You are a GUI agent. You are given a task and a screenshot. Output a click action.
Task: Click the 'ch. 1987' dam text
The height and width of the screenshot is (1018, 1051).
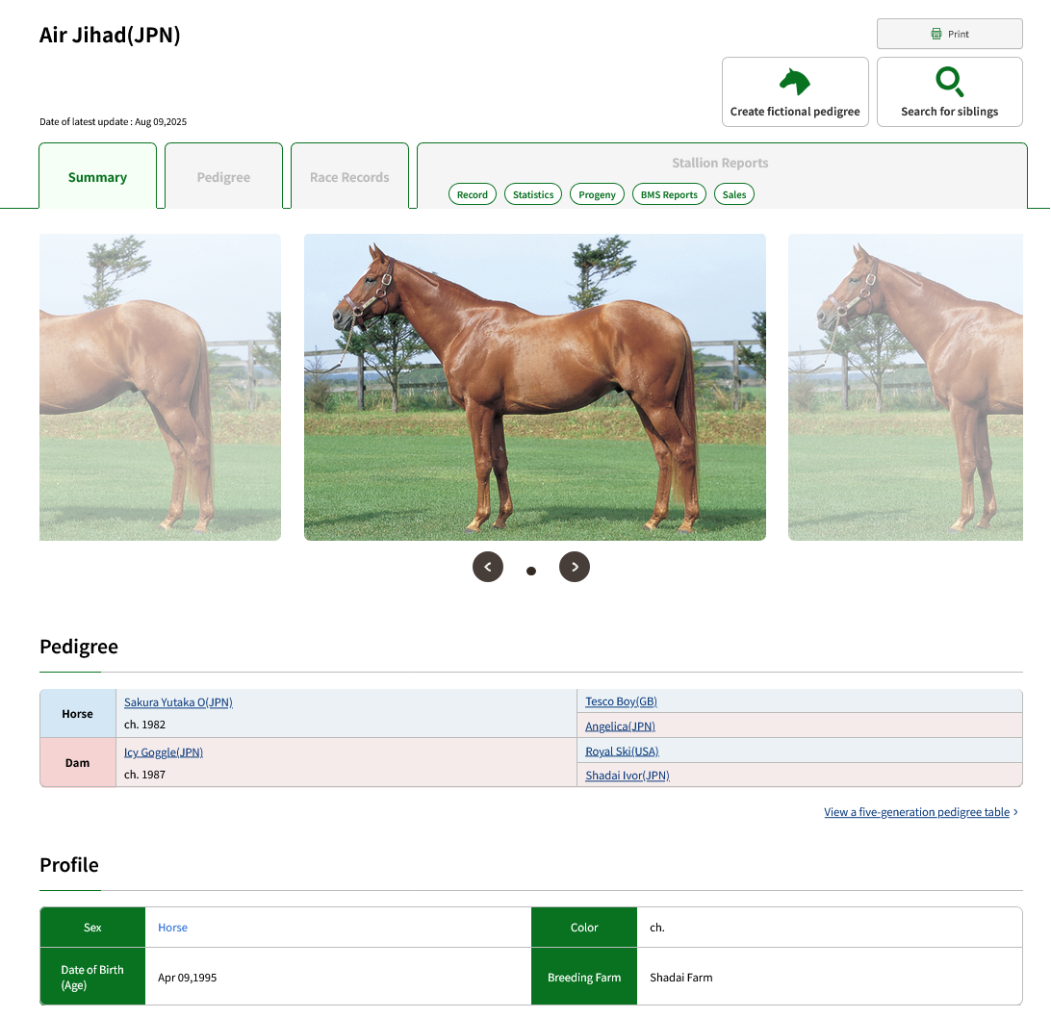(x=144, y=775)
